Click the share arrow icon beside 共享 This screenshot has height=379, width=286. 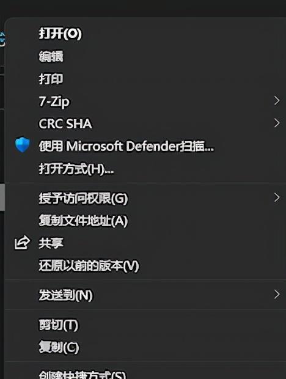[x=22, y=242]
